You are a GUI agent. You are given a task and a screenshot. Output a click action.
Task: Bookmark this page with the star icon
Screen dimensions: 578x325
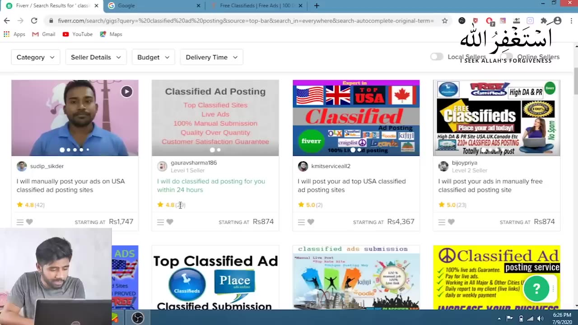click(445, 21)
